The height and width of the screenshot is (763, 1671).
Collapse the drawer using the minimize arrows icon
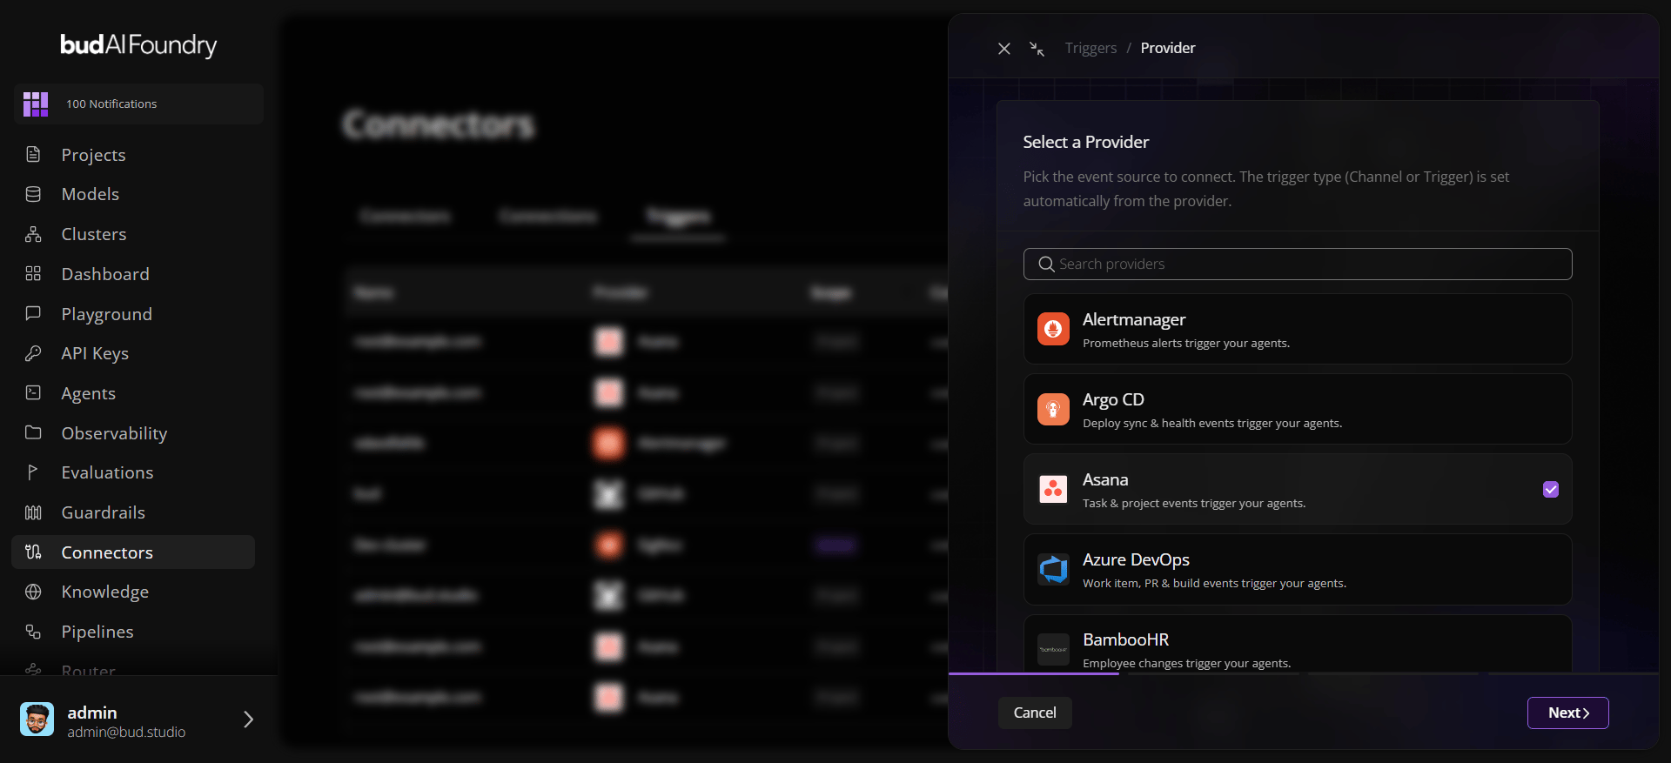(1037, 49)
